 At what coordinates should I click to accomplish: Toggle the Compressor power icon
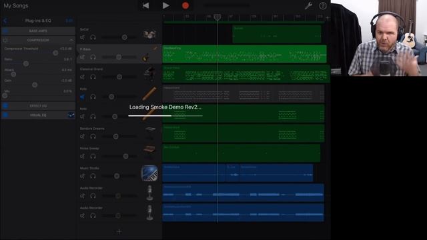click(x=5, y=40)
